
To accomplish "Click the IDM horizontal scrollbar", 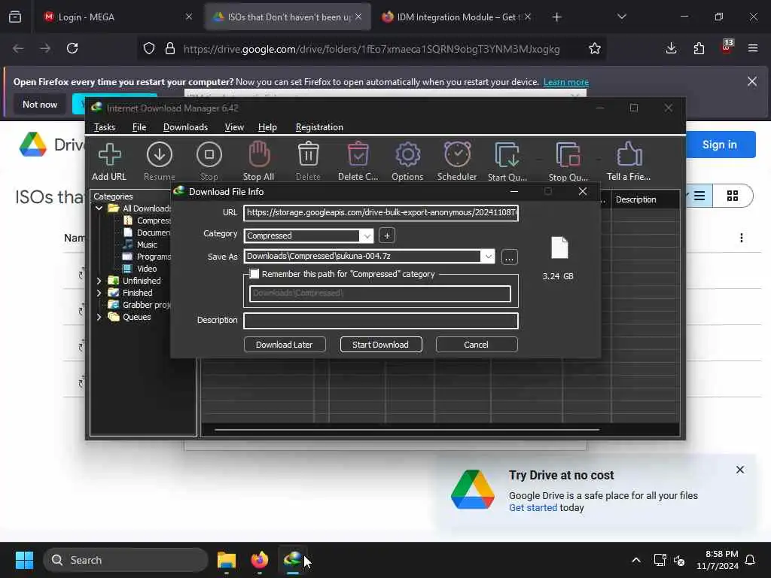I will (x=407, y=430).
